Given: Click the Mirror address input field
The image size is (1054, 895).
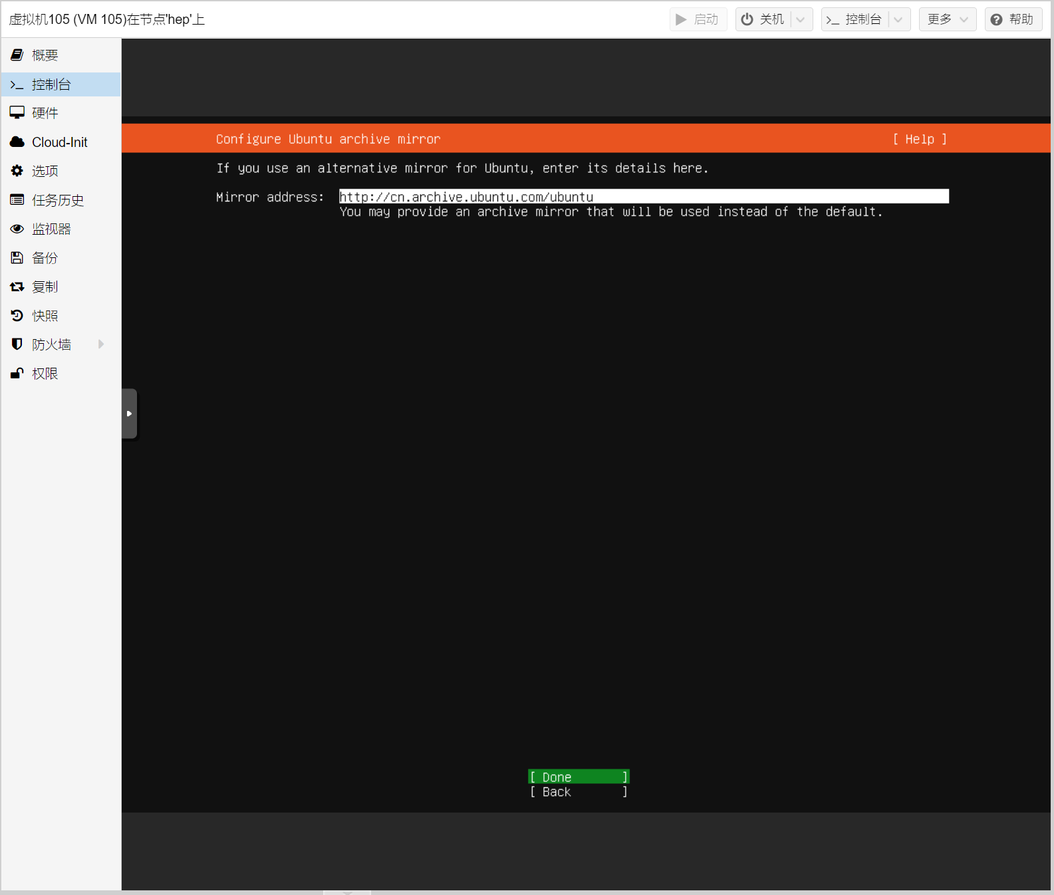Looking at the screenshot, I should pos(643,197).
